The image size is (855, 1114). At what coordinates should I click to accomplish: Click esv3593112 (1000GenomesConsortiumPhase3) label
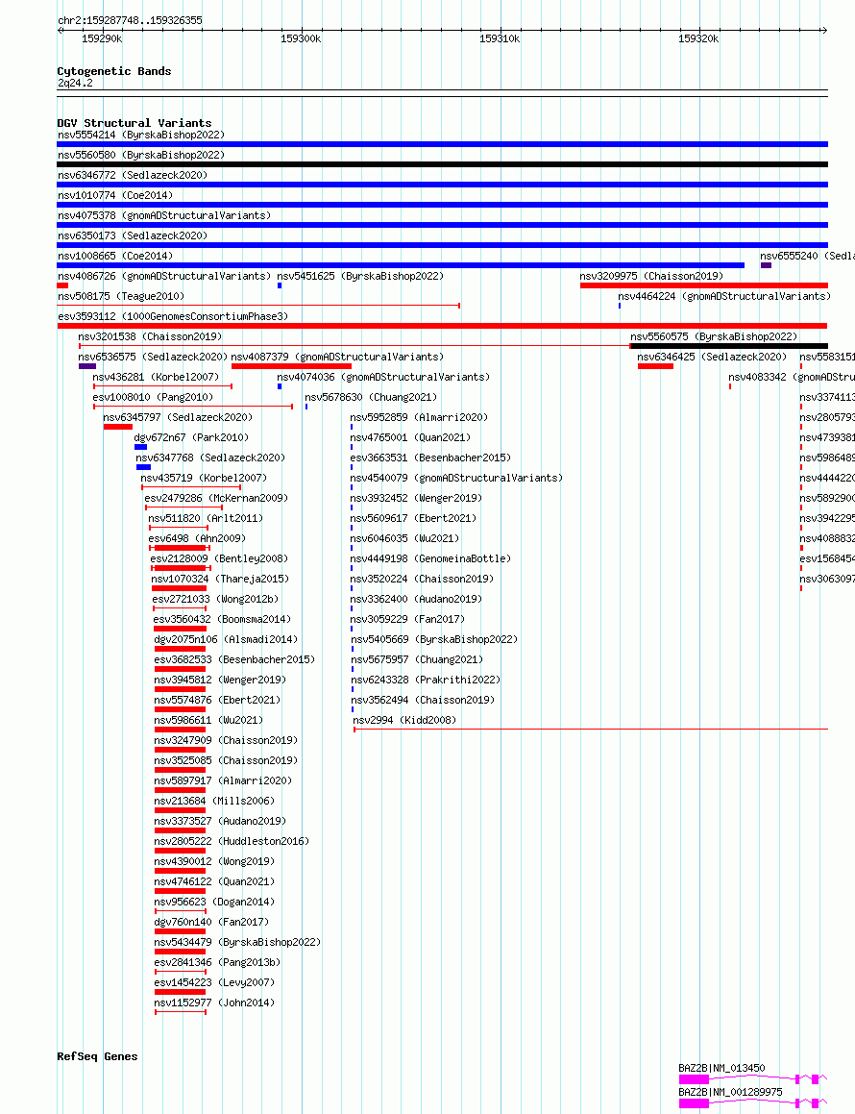click(x=173, y=316)
